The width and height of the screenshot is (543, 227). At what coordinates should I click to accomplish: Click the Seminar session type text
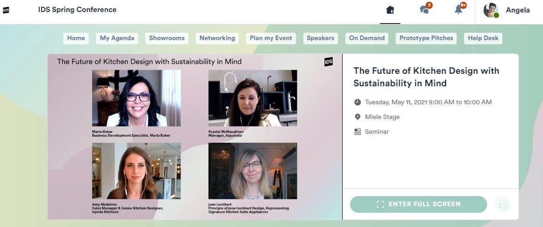(377, 131)
